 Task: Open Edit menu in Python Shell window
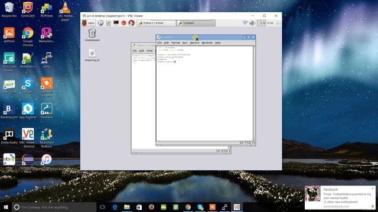click(x=142, y=51)
